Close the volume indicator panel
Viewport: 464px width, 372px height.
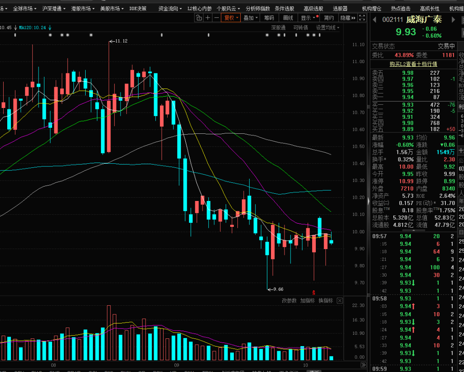click(x=340, y=300)
